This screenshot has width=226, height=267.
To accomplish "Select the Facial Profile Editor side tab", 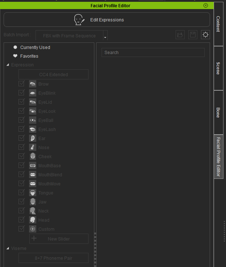I will 218,157.
